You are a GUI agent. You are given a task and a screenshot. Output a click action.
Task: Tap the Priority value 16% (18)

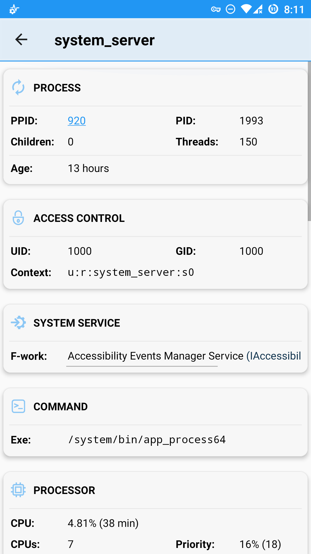(x=260, y=544)
